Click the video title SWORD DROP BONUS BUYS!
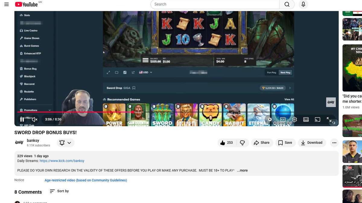This screenshot has width=362, height=203. pos(46,133)
